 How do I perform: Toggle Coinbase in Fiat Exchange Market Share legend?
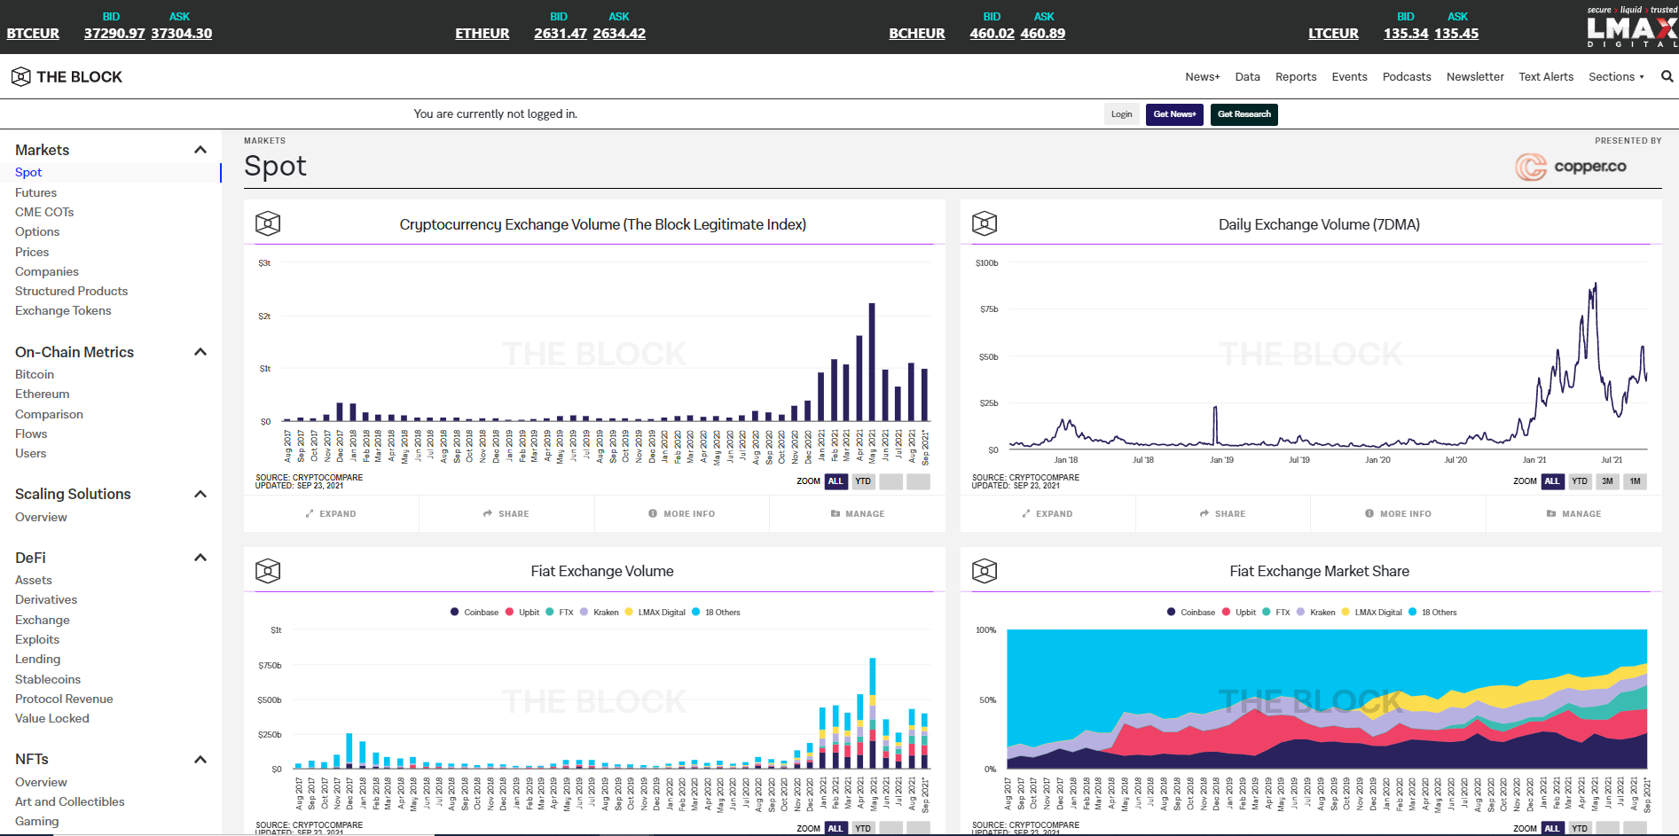pos(1191,613)
